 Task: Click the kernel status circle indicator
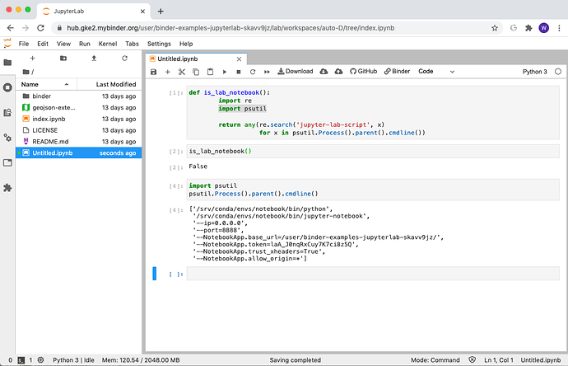pyautogui.click(x=558, y=72)
